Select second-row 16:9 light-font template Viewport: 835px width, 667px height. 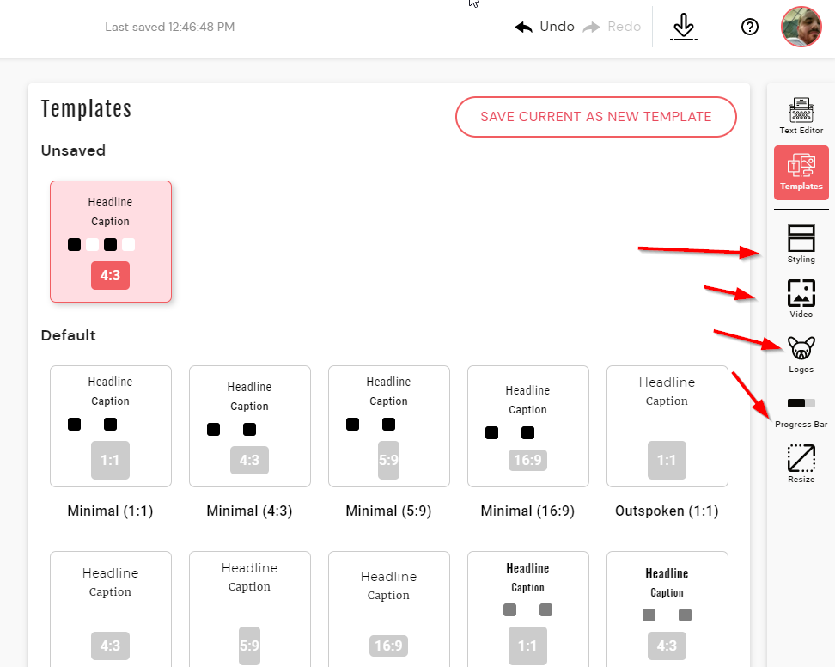click(x=389, y=609)
